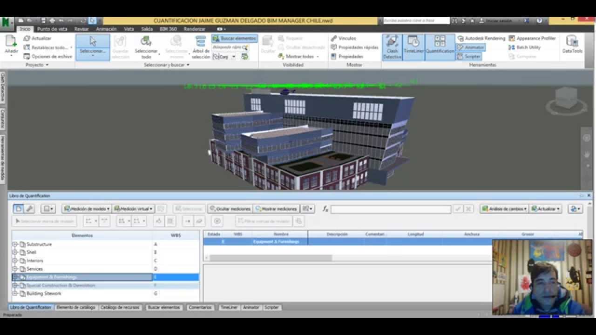
Task: Open the Árbol de selección panel
Action: pos(201,47)
